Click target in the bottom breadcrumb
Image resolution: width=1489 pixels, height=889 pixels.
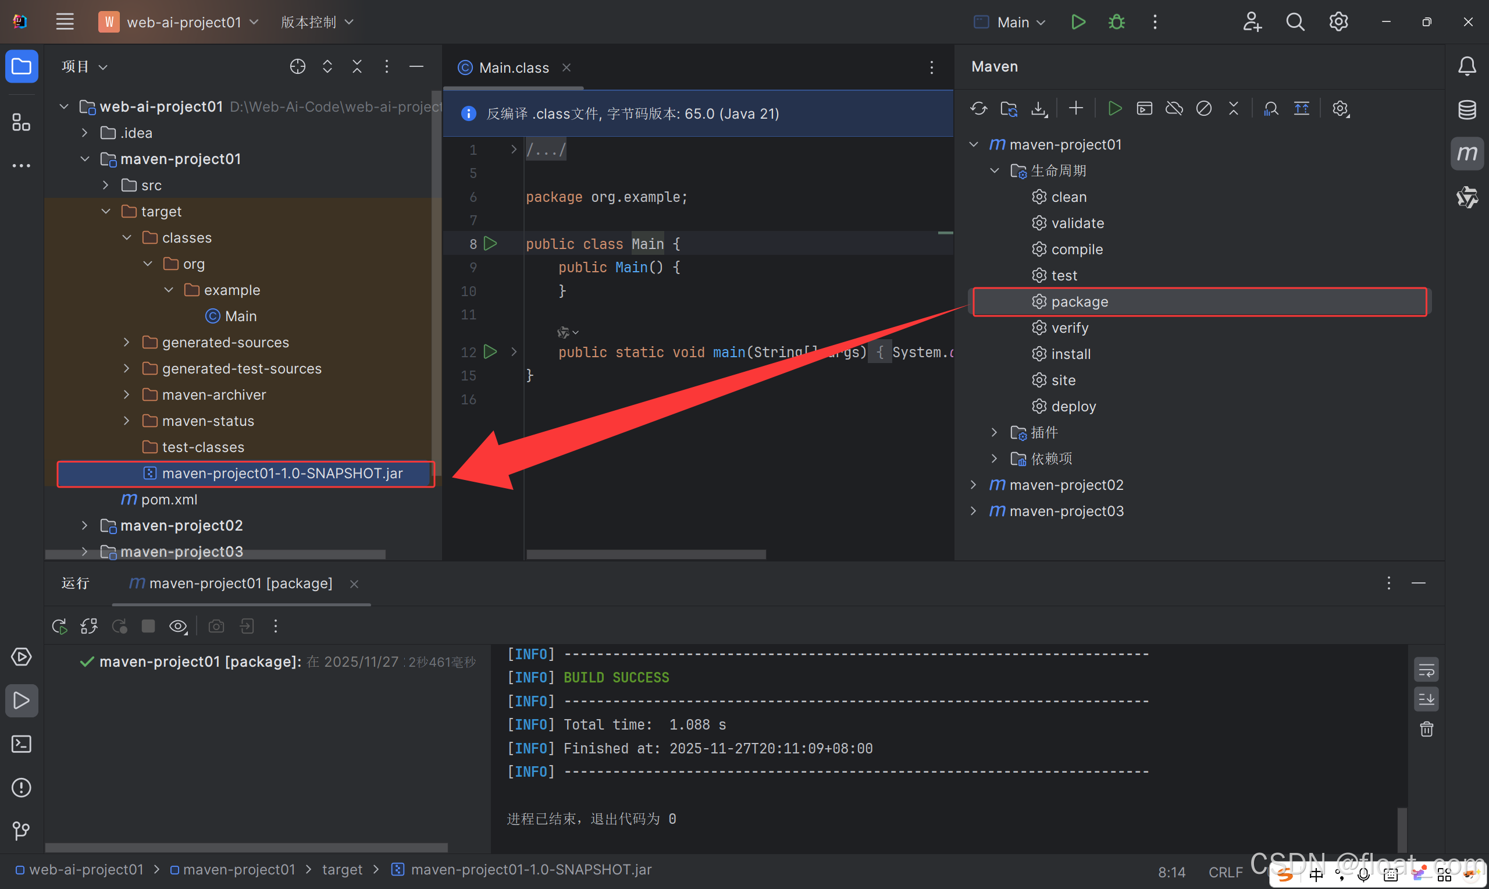click(x=342, y=869)
